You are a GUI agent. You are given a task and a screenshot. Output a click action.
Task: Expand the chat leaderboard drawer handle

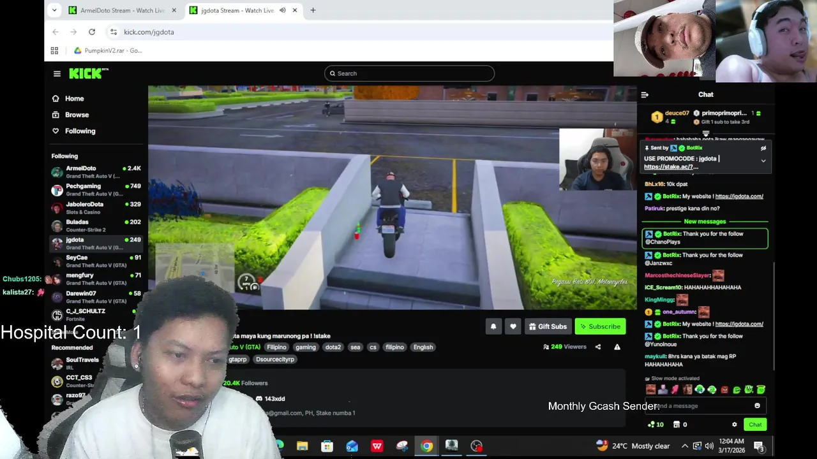[706, 135]
